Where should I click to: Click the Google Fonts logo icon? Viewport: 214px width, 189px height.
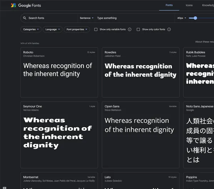tap(14, 5)
